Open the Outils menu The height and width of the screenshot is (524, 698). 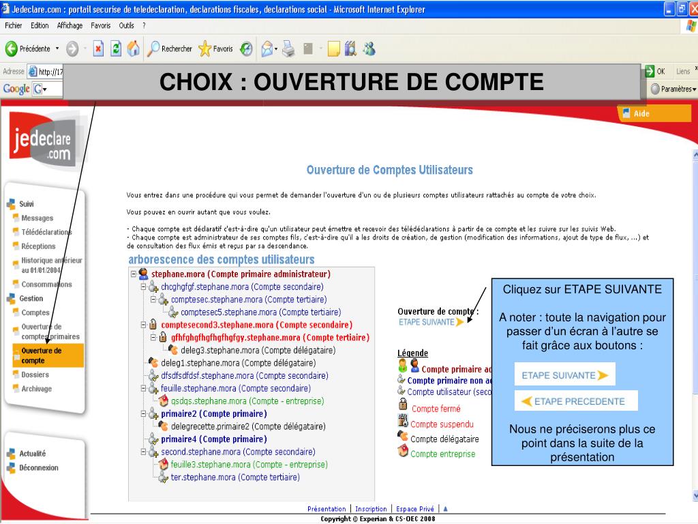coord(126,26)
